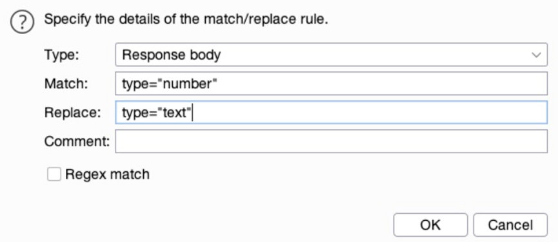The height and width of the screenshot is (242, 558).
Task: Click the "Type:" field label
Action: coord(61,55)
